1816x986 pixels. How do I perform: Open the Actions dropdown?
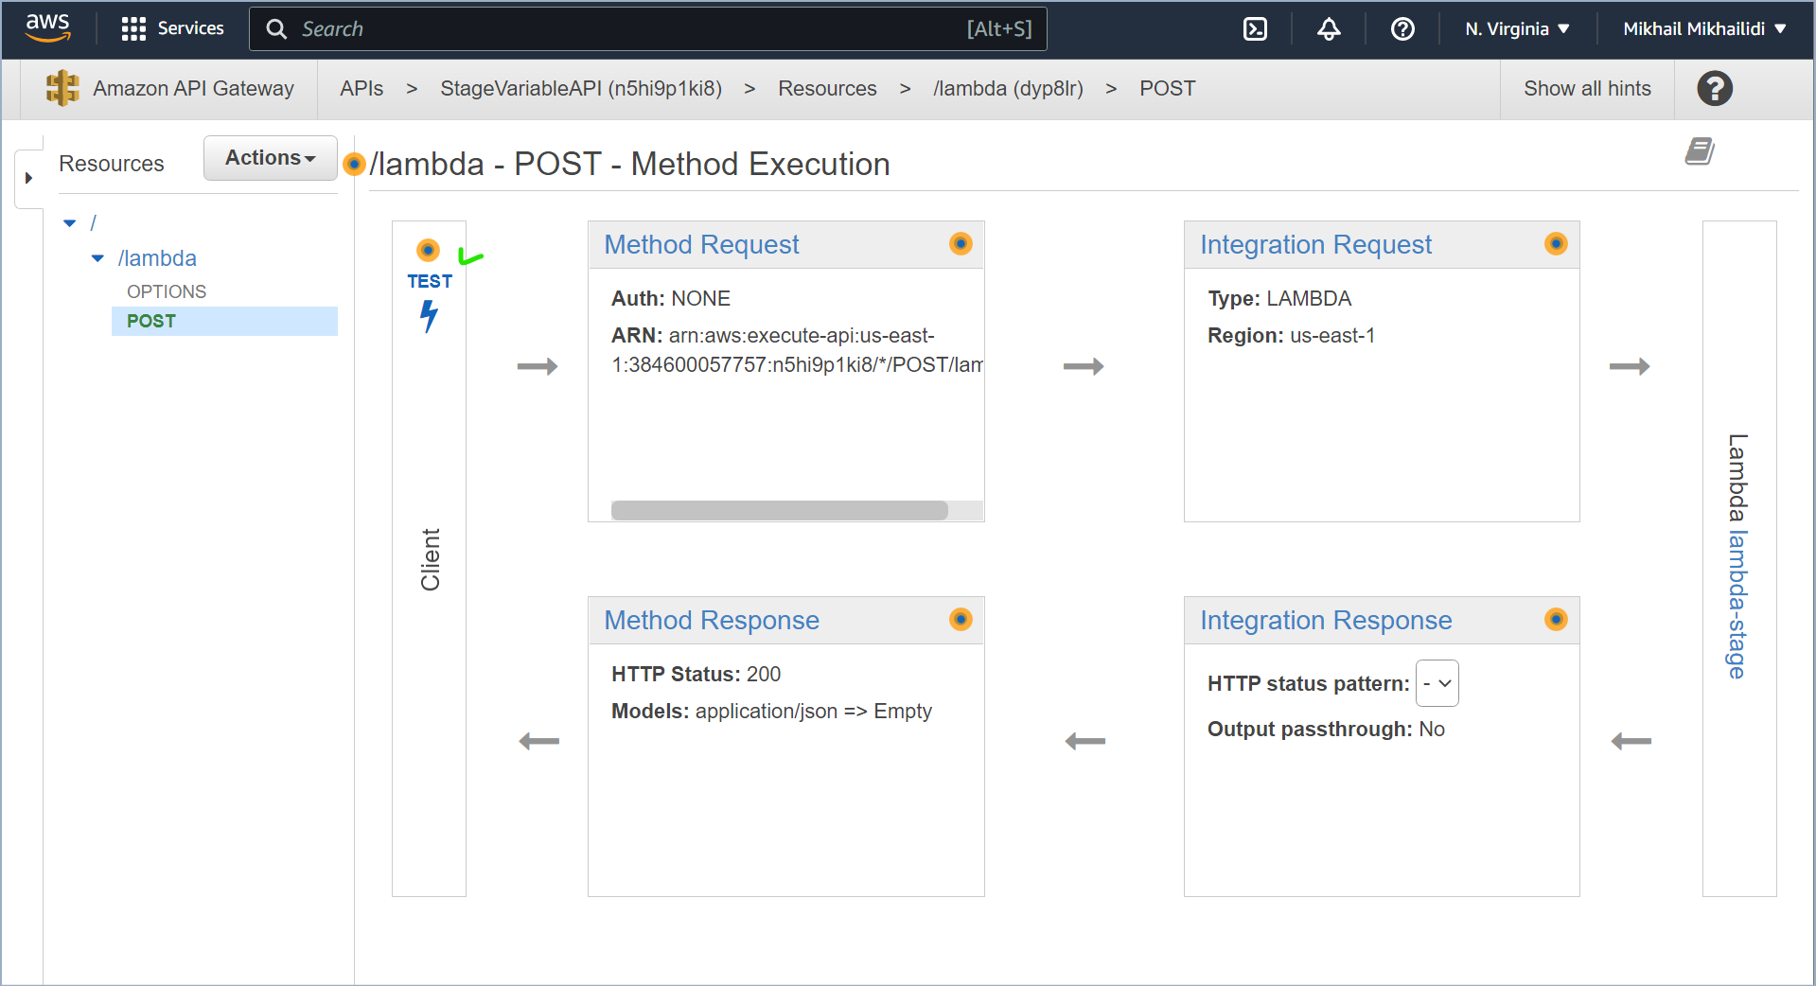270,157
